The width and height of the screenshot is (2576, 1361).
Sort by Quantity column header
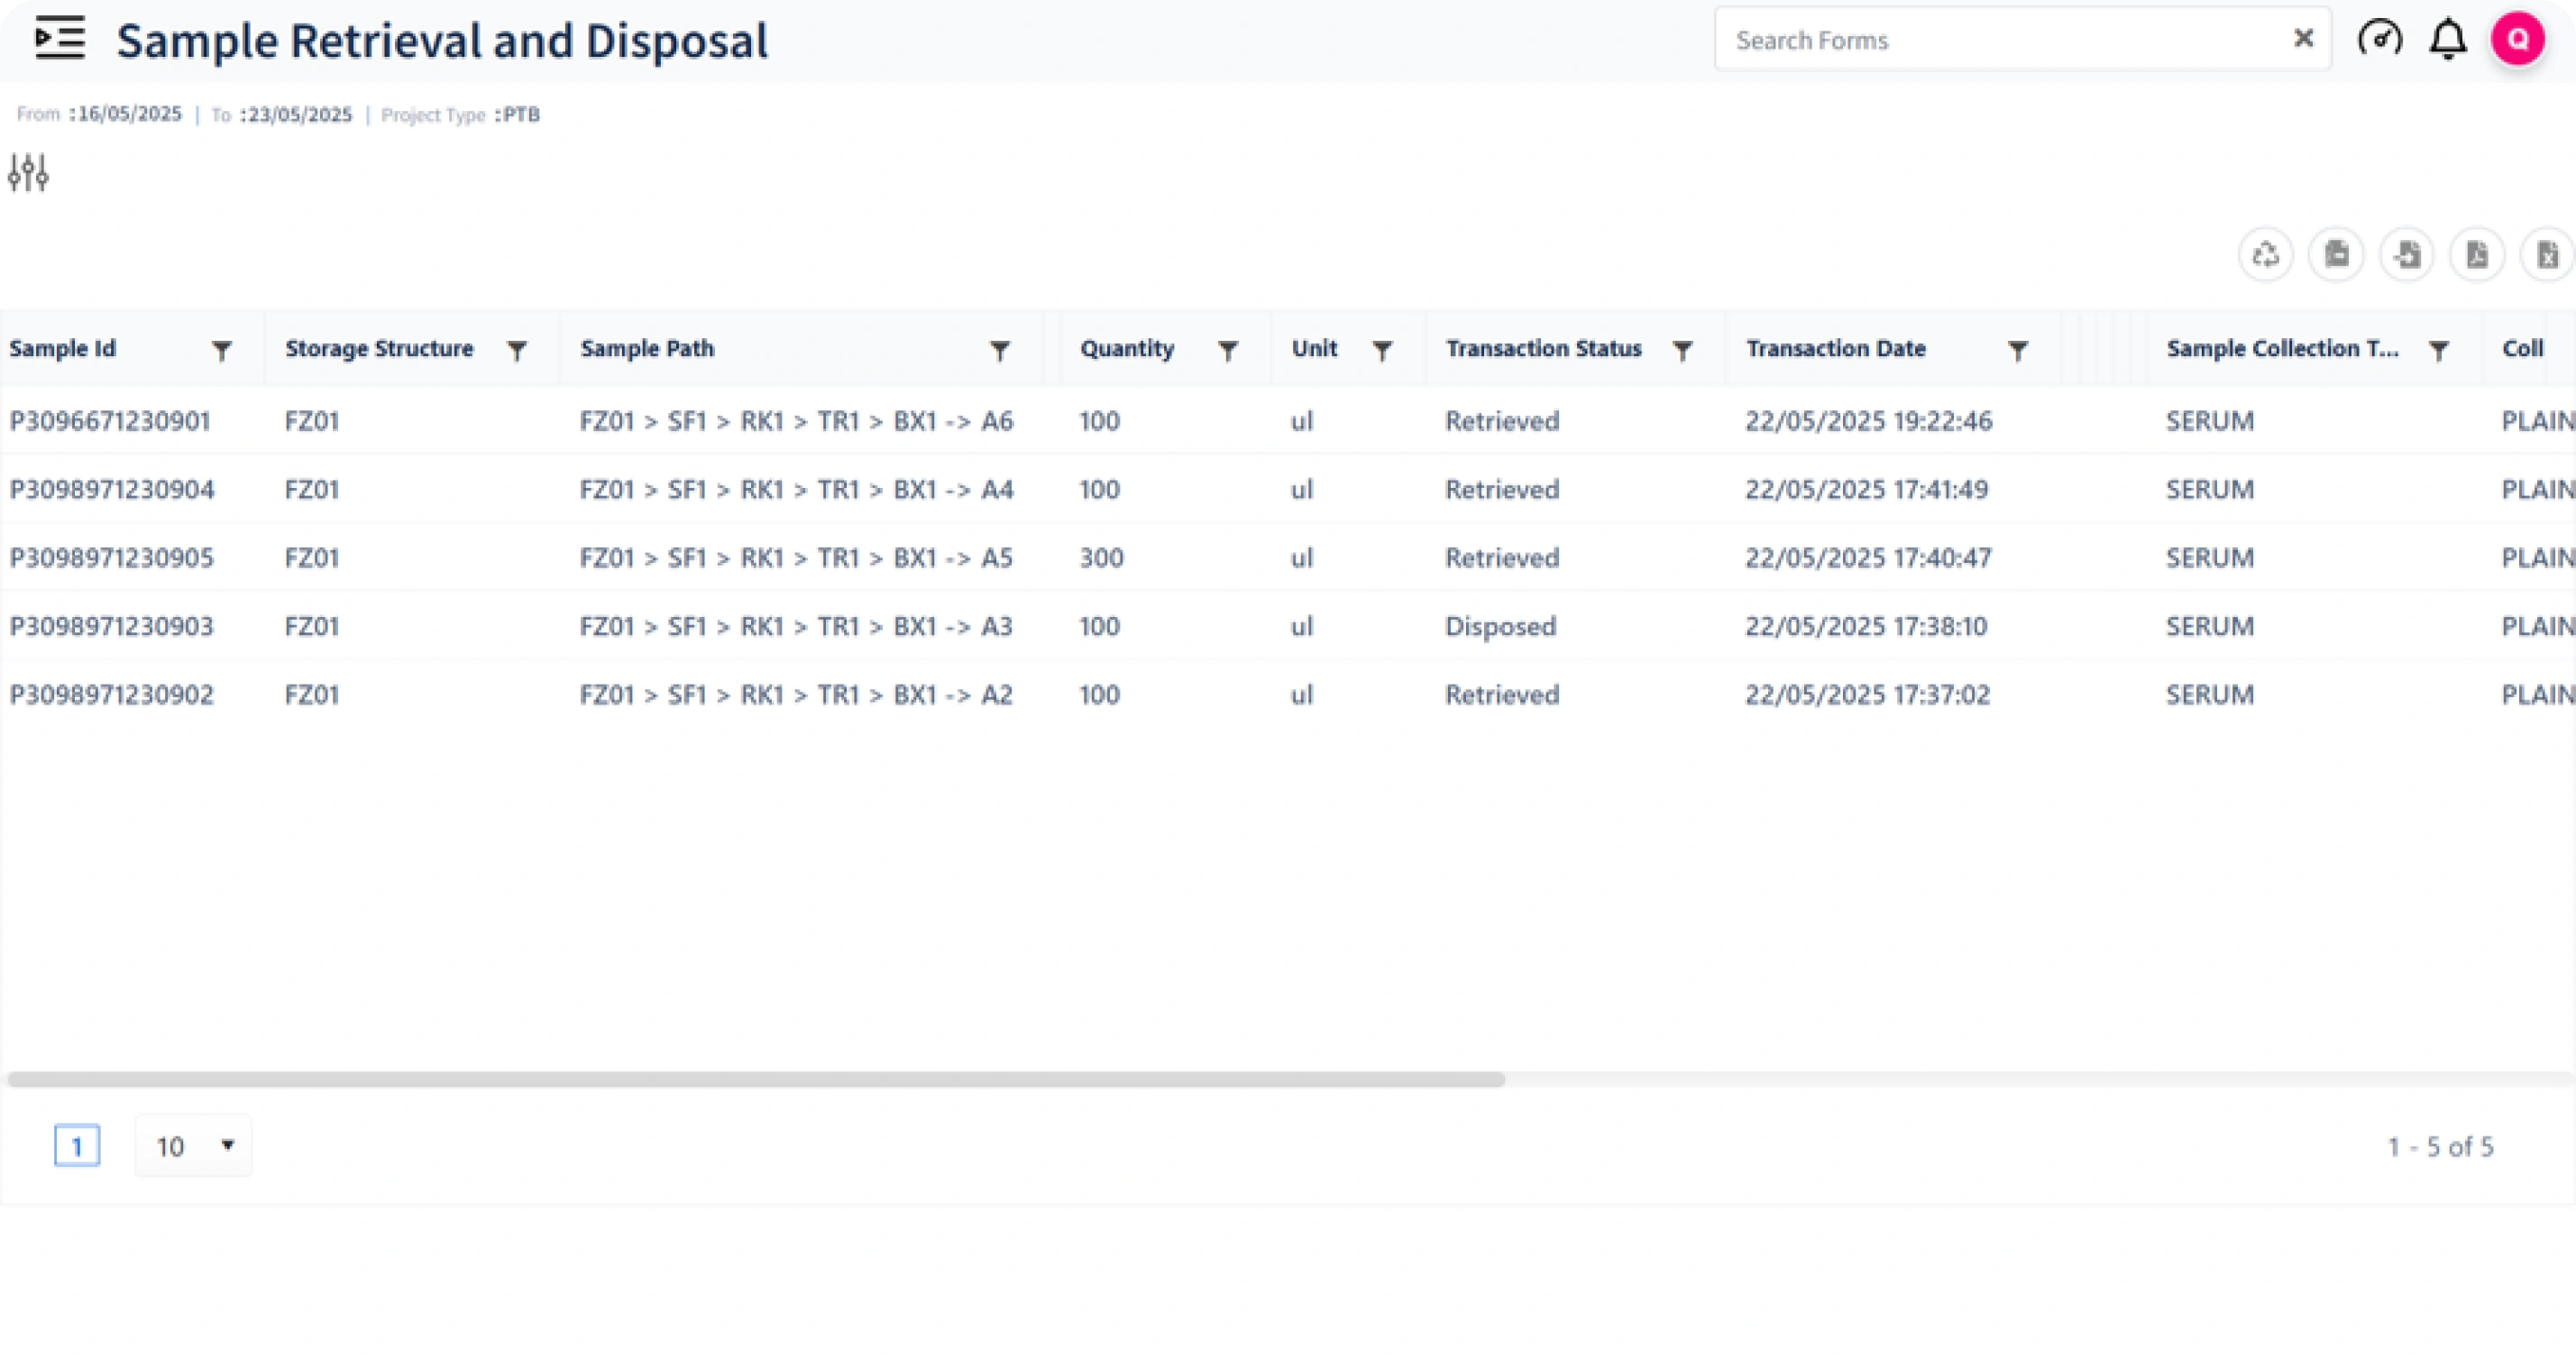pos(1127,348)
